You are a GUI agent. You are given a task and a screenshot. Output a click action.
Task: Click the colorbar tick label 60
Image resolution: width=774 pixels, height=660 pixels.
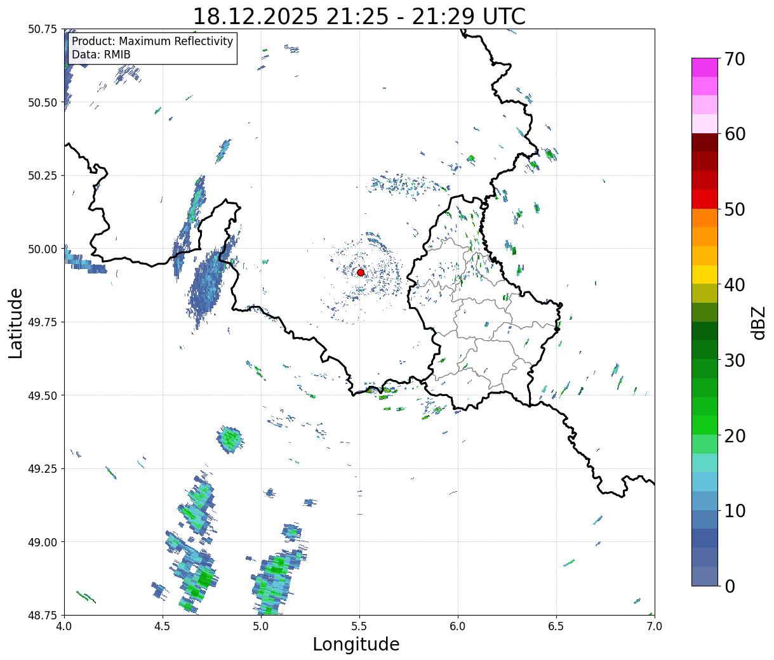point(734,134)
